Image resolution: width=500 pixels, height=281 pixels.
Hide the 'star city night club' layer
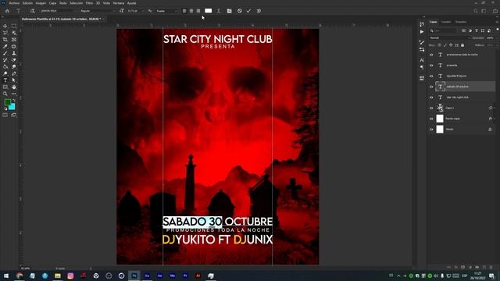[431, 98]
